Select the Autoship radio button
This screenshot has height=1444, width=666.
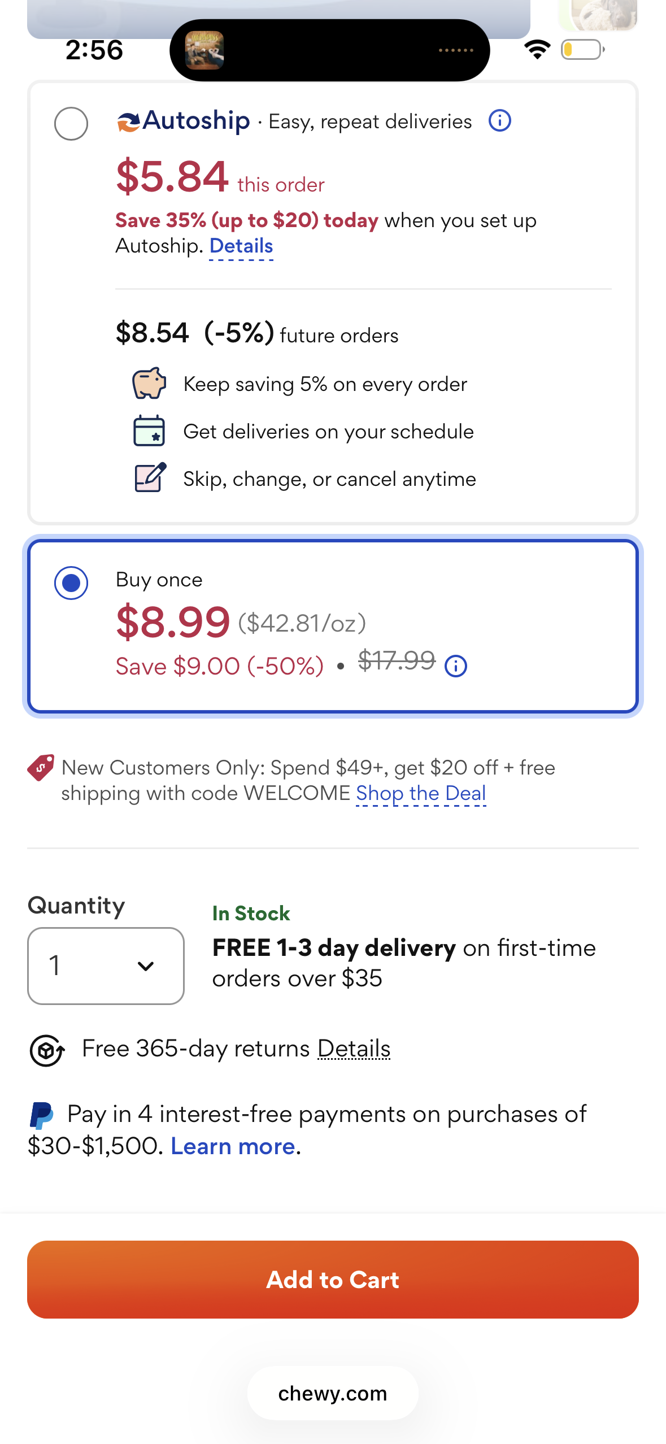pos(71,123)
